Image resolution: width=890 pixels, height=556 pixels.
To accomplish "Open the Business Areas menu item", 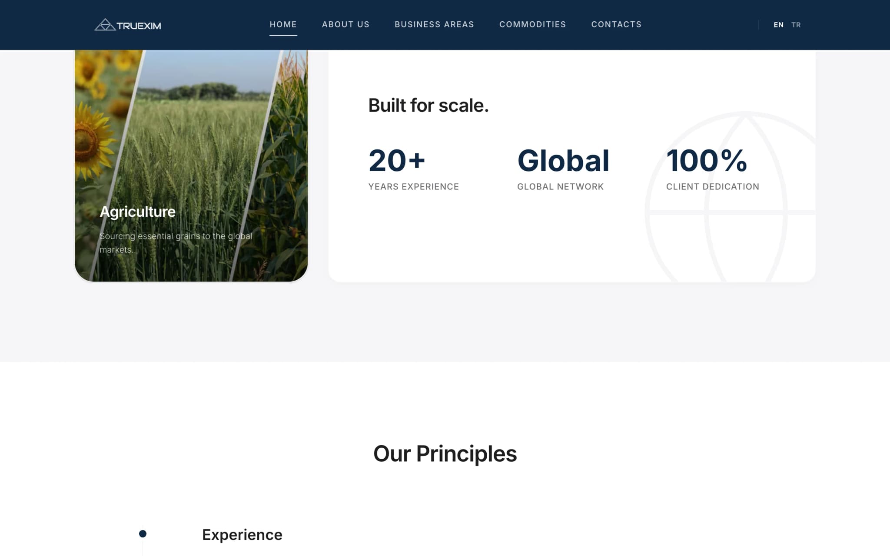I will pos(434,24).
